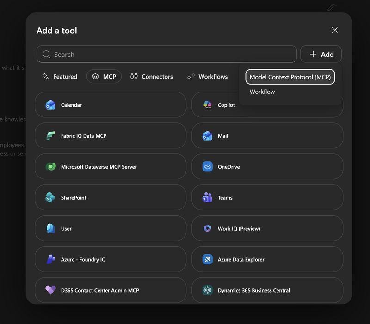Open the Add dropdown button
The image size is (370, 324).
click(x=321, y=54)
